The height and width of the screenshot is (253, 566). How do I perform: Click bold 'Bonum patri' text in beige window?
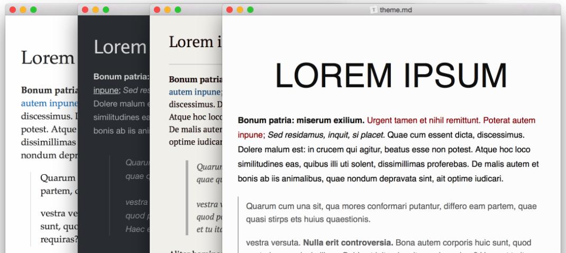(x=195, y=79)
